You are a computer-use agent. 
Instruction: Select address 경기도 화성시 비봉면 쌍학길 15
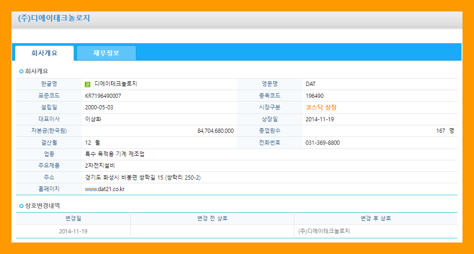coord(124,177)
